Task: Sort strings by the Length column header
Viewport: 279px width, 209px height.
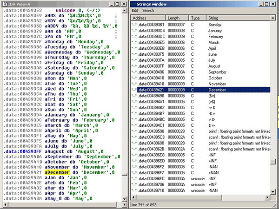Action: 177,18
